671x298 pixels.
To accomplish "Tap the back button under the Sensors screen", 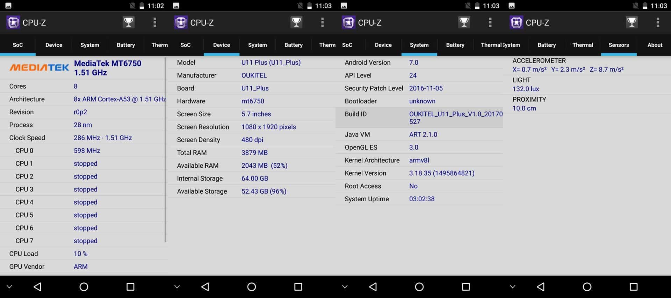I will click(x=541, y=287).
